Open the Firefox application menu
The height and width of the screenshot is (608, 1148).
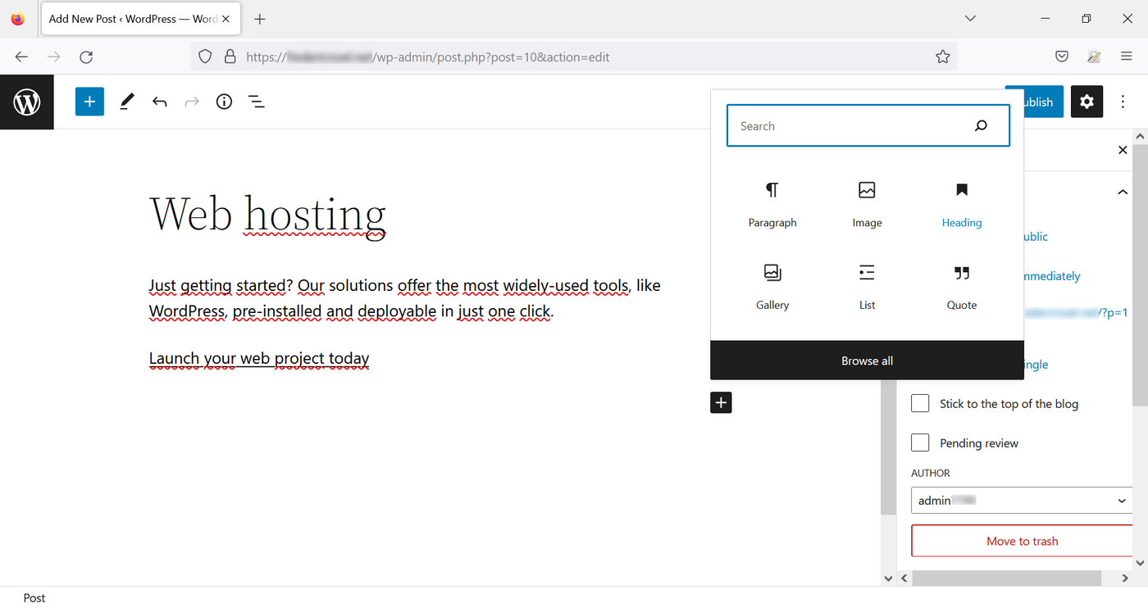(1125, 57)
